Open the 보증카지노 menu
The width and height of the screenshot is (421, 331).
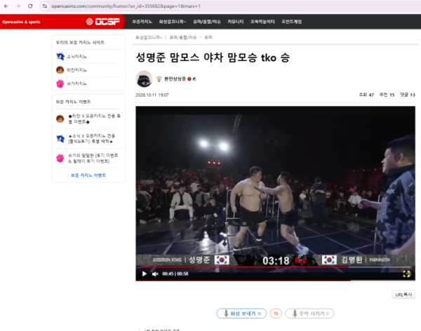142,22
